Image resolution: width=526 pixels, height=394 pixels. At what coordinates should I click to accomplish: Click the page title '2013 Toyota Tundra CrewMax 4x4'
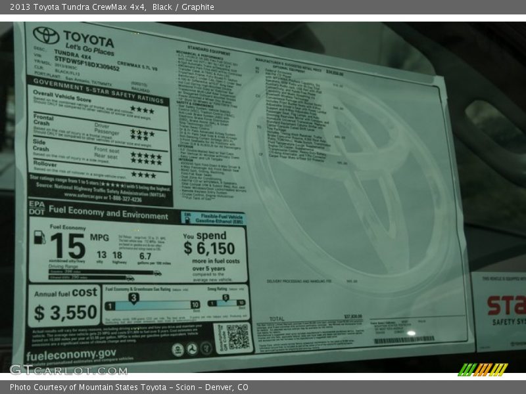click(78, 7)
